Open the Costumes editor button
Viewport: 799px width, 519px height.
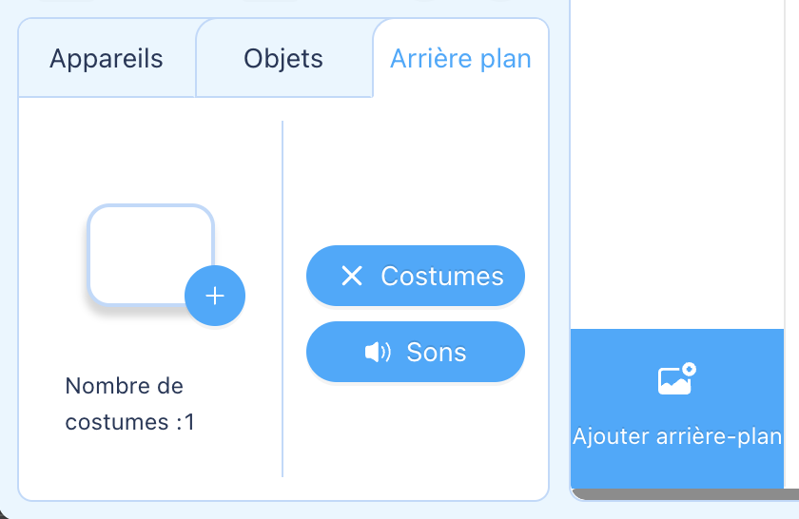point(416,276)
